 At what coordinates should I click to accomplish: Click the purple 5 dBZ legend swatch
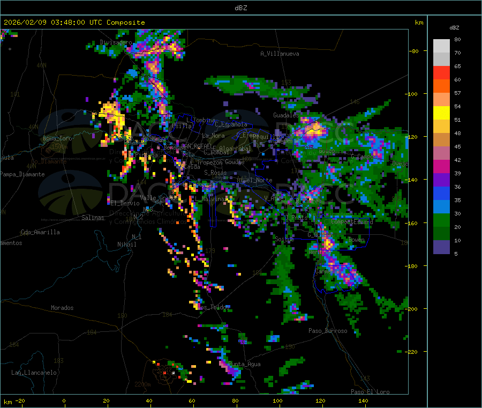click(441, 247)
